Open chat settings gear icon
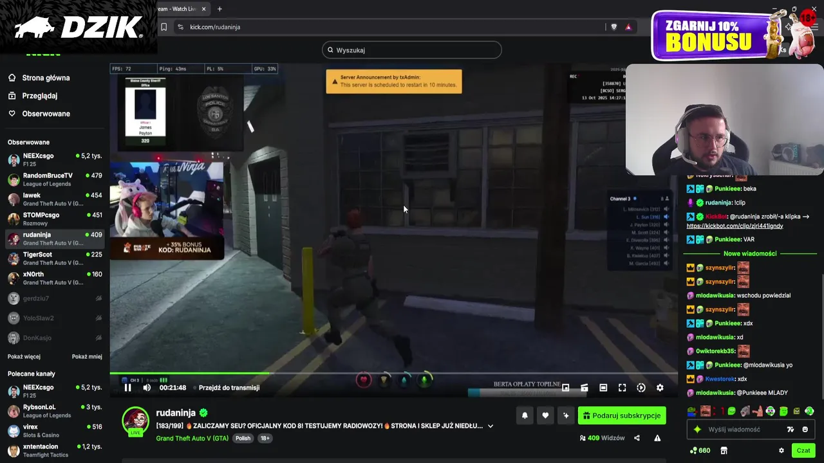The width and height of the screenshot is (824, 463). pos(782,451)
